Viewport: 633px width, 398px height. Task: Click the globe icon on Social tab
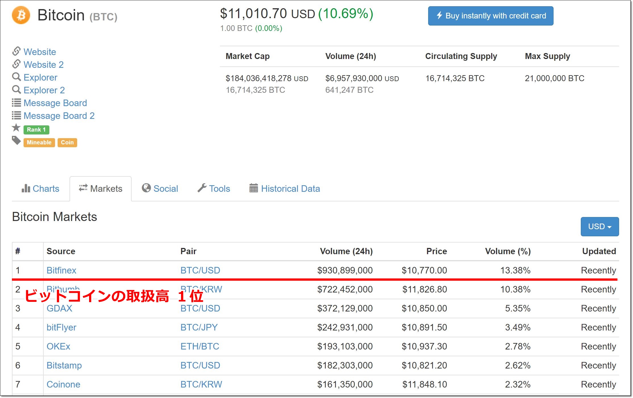(146, 188)
